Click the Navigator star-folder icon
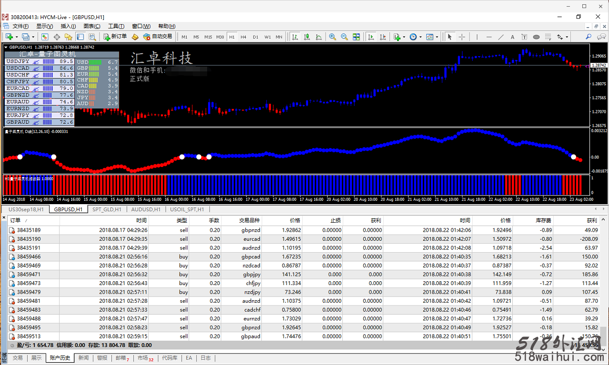This screenshot has height=365, width=609. (x=68, y=37)
